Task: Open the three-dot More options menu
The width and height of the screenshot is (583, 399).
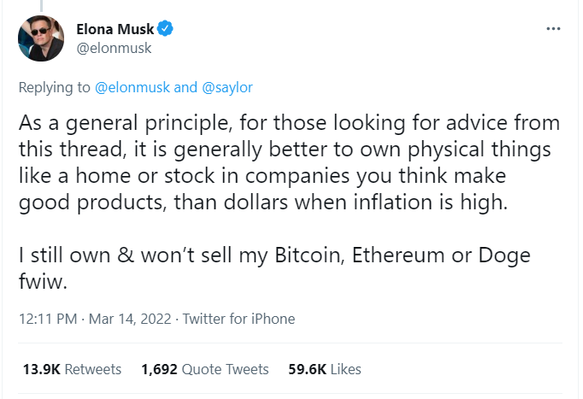Action: 553,30
